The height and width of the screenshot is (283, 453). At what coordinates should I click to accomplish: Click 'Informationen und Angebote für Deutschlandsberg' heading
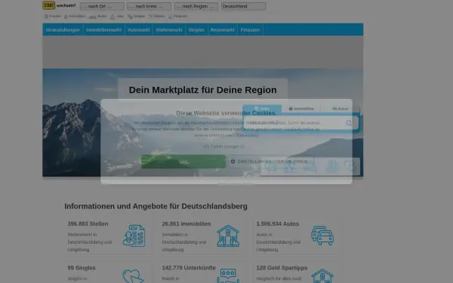point(156,206)
